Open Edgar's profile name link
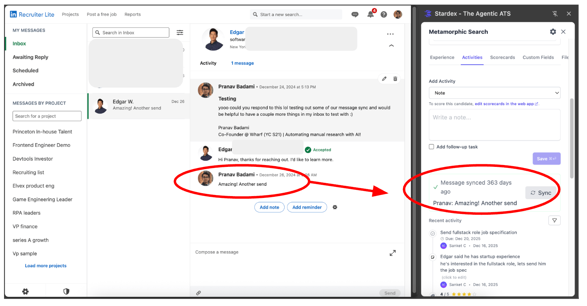The width and height of the screenshot is (587, 306). click(237, 32)
